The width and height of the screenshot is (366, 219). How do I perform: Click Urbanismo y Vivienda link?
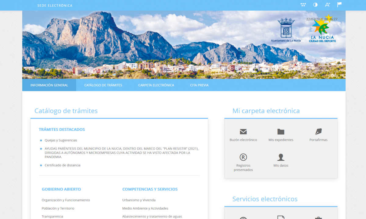[139, 200]
